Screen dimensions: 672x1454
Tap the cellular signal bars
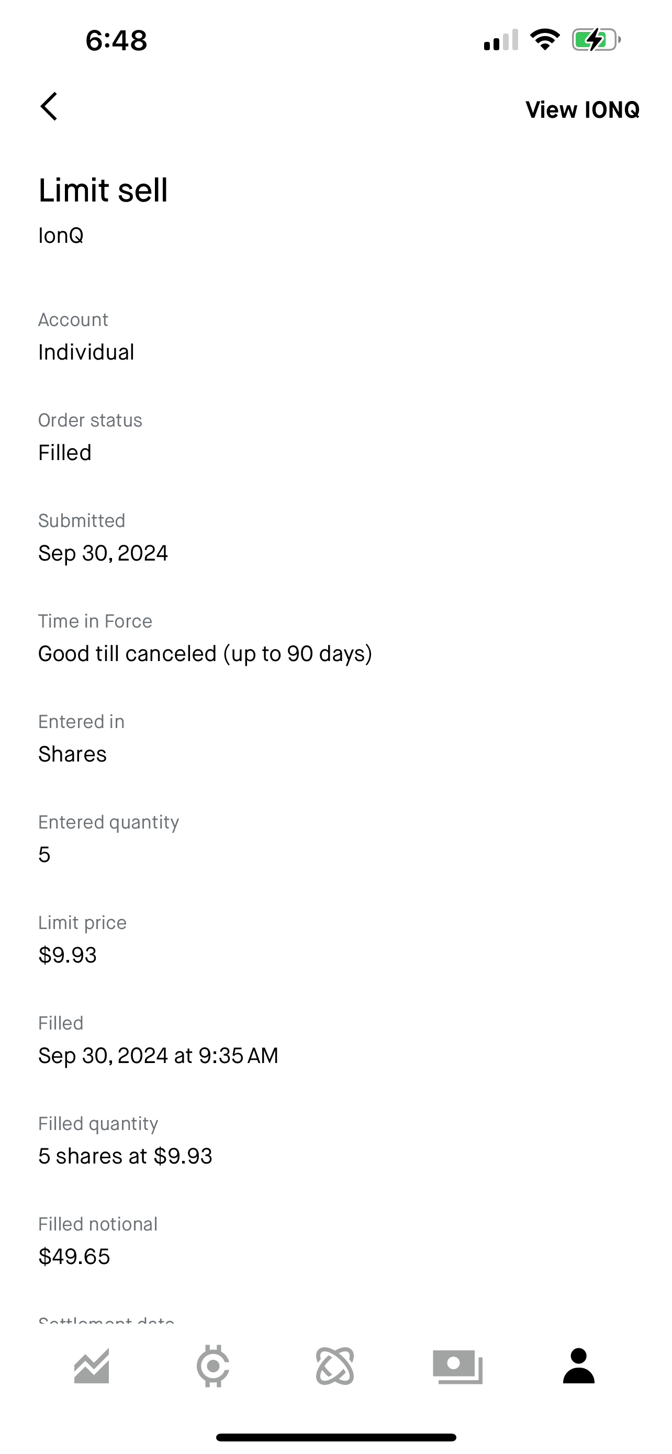click(501, 40)
